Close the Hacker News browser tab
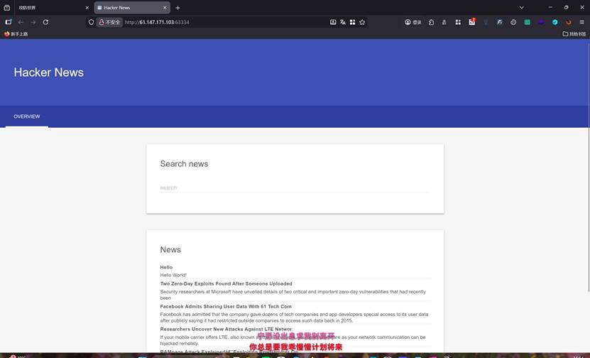 coord(165,8)
